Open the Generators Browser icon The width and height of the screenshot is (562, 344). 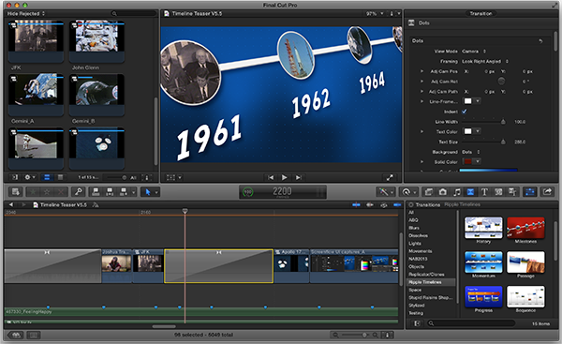click(498, 192)
